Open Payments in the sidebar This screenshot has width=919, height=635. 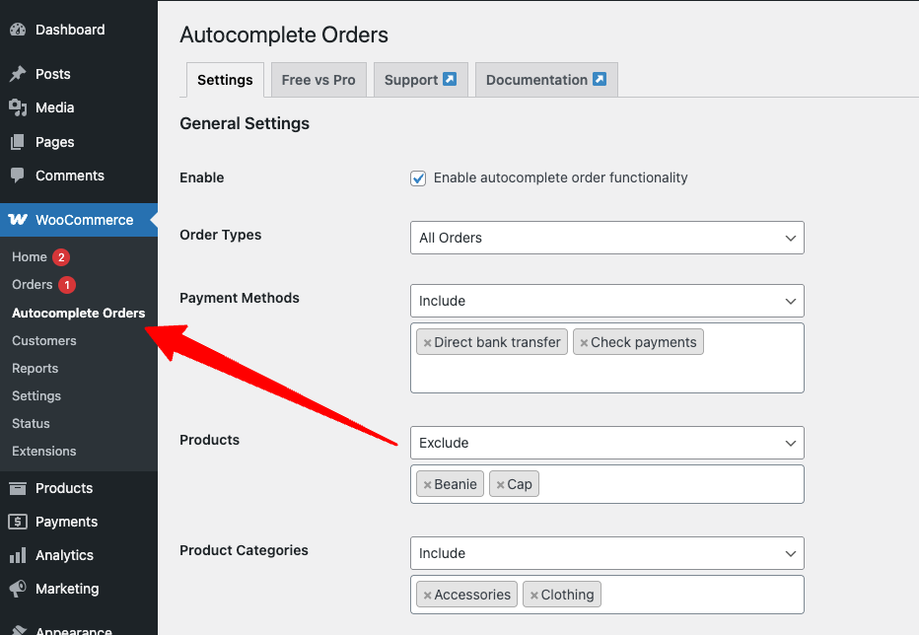(x=79, y=522)
